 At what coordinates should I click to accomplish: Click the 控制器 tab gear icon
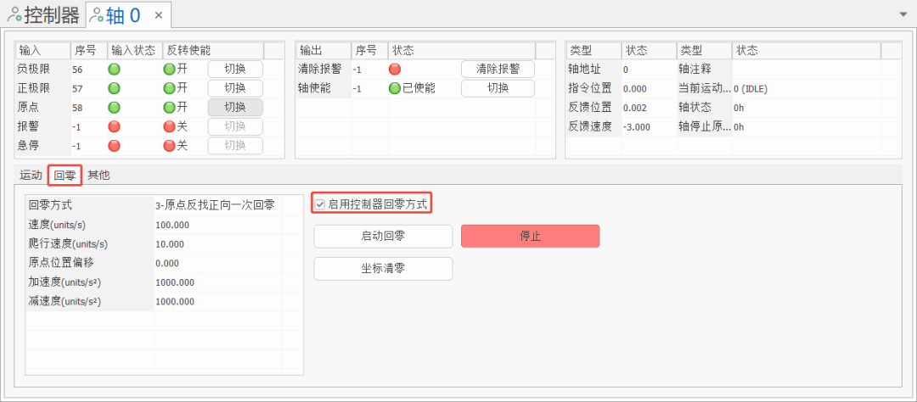point(13,15)
